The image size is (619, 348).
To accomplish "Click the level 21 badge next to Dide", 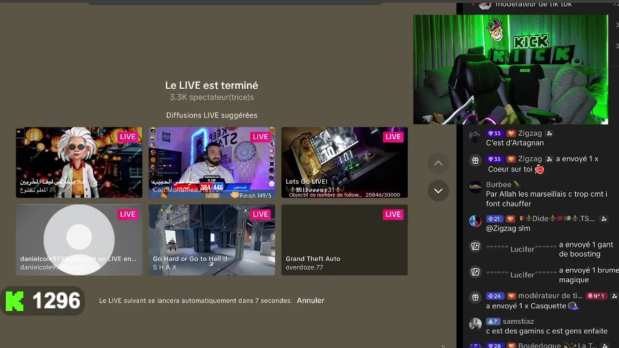I will [x=494, y=219].
